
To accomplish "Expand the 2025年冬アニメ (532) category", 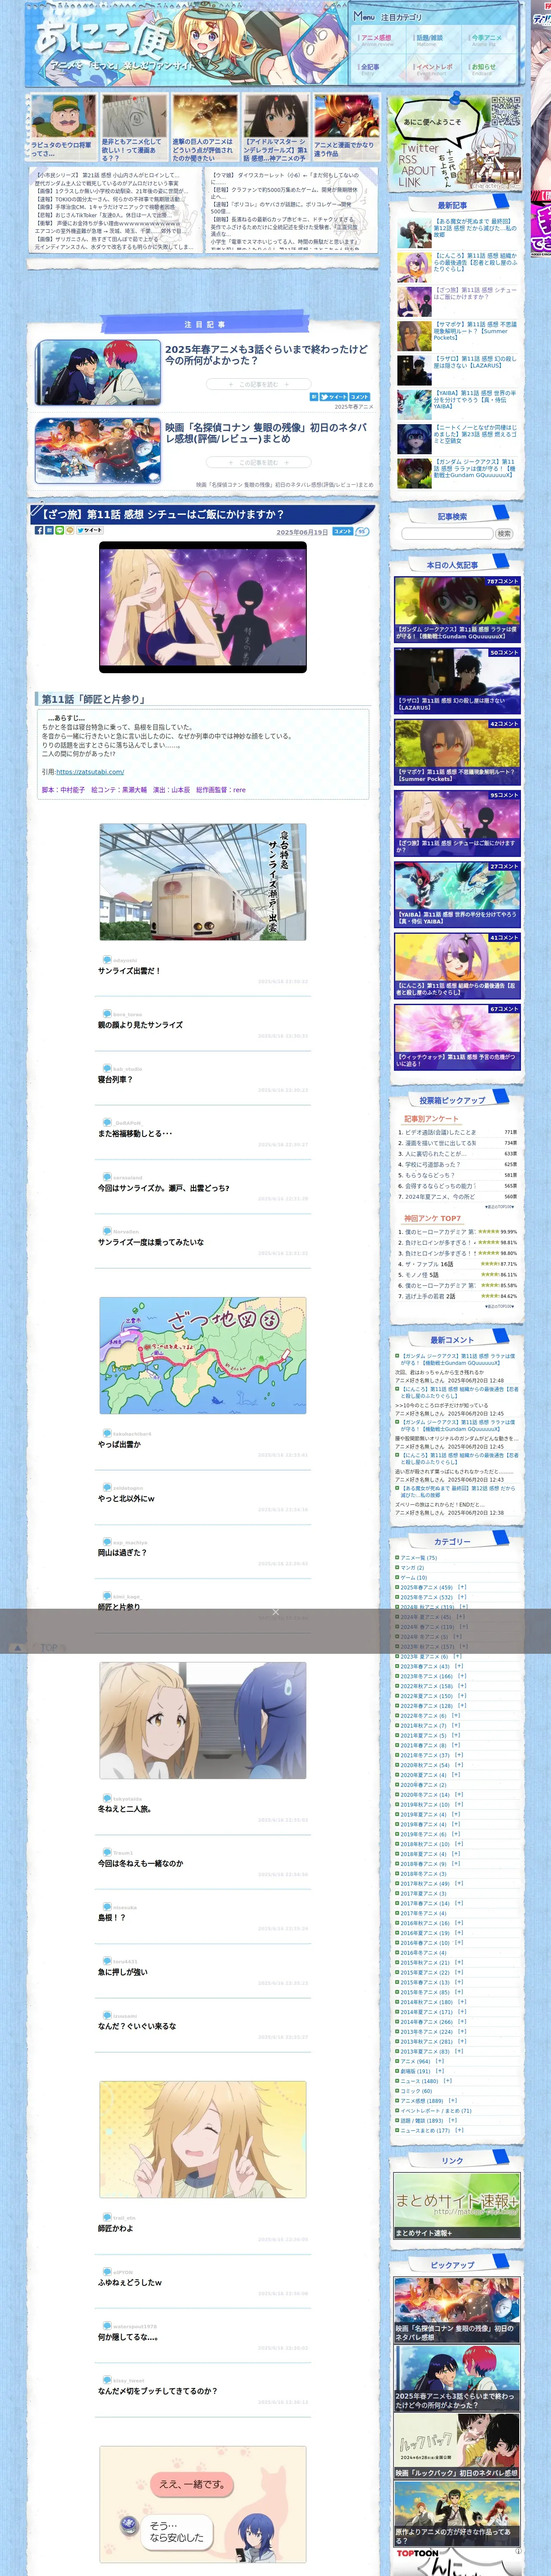I will click(x=462, y=1597).
